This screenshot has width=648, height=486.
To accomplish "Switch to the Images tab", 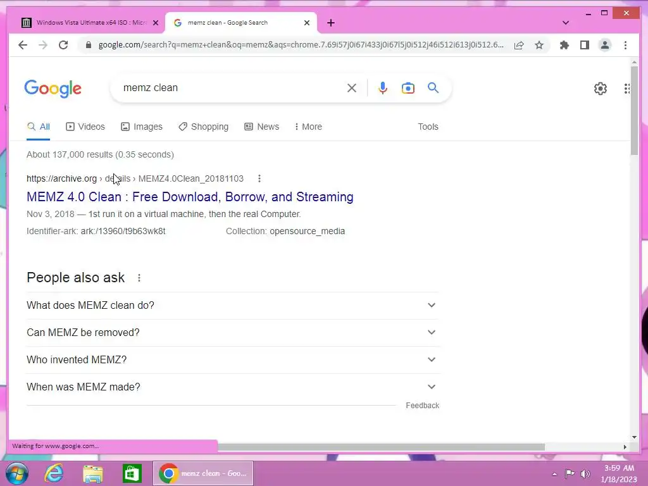I will tap(142, 127).
